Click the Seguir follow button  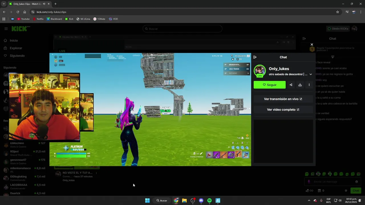[x=269, y=85]
